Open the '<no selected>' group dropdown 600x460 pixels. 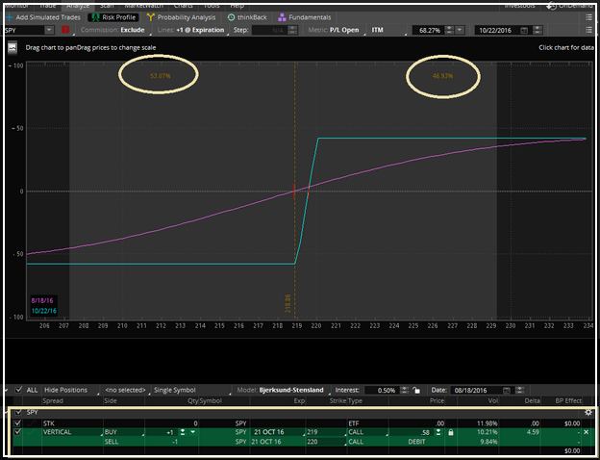(126, 390)
